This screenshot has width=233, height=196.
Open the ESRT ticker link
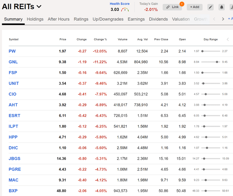pyautogui.click(x=15, y=115)
